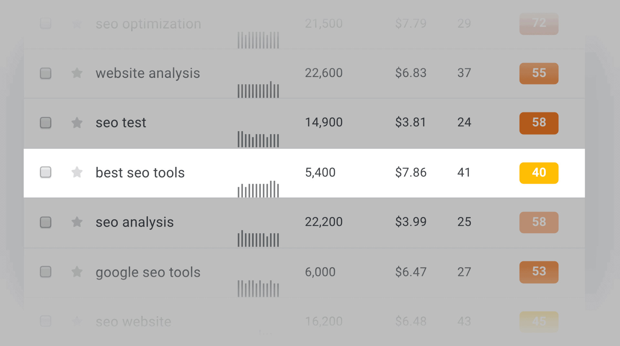
Task: Star the "best seo tools" keyword
Action: [77, 173]
